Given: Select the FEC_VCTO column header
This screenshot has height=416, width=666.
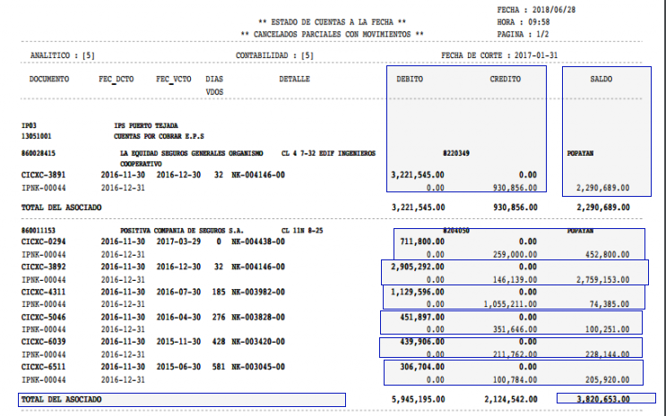Looking at the screenshot, I should (x=175, y=79).
